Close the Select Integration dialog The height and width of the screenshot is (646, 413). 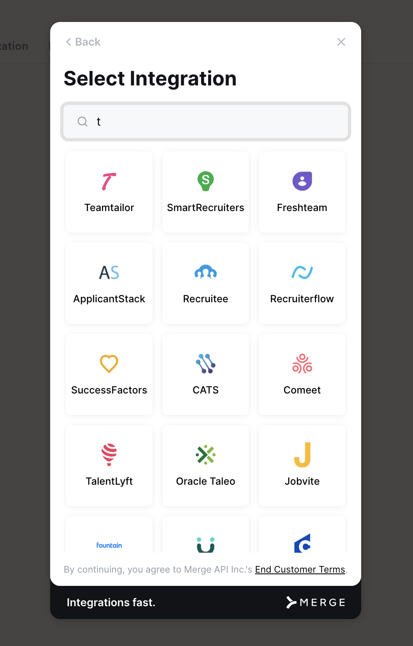tap(341, 42)
